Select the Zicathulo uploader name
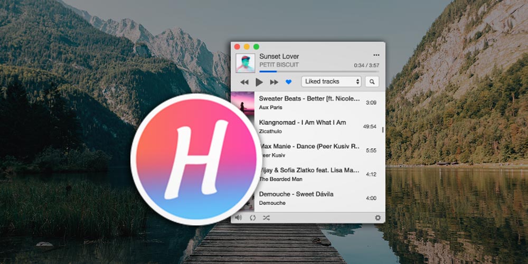Screen dimensions: 528x264 coord(270,131)
